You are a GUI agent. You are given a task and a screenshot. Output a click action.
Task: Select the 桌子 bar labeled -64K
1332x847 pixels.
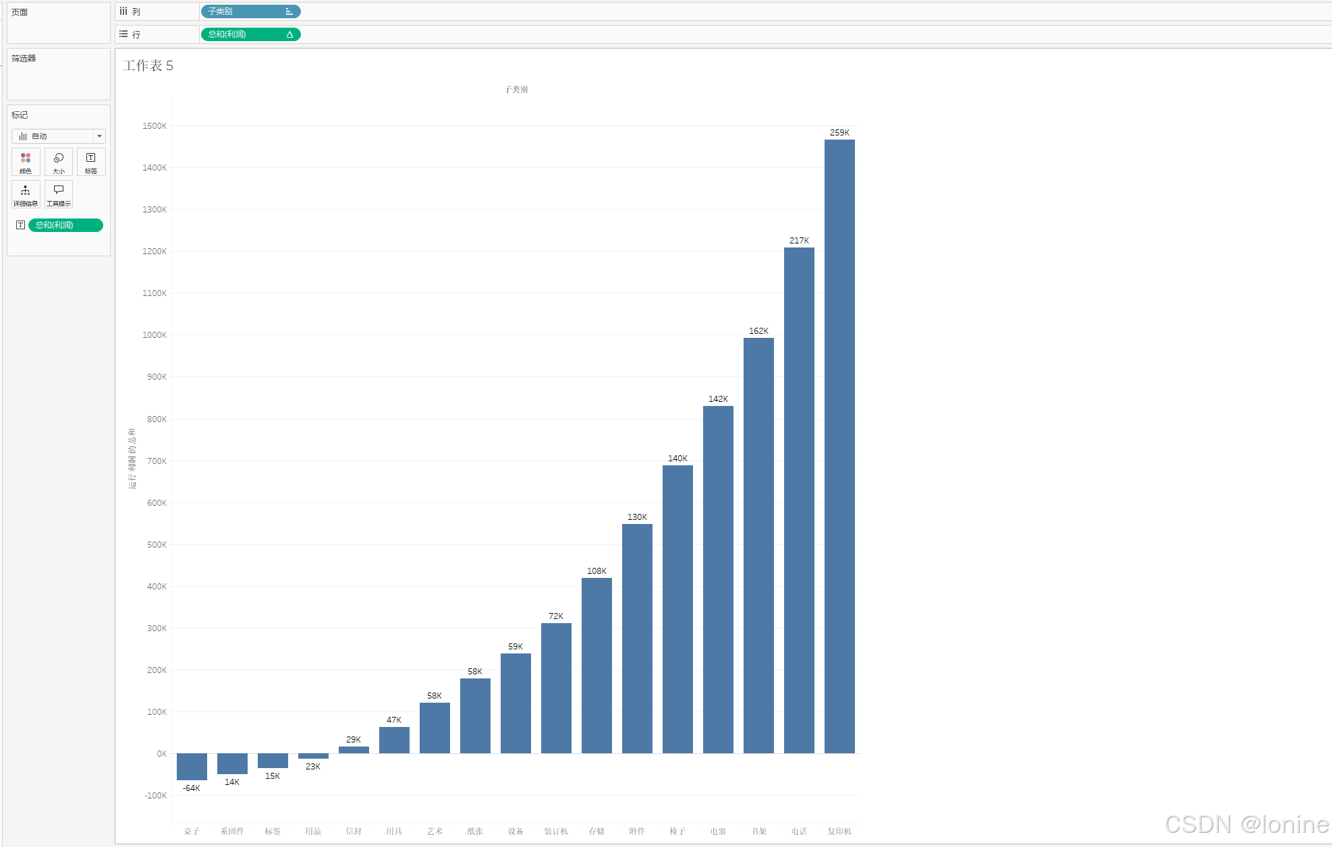pyautogui.click(x=192, y=766)
